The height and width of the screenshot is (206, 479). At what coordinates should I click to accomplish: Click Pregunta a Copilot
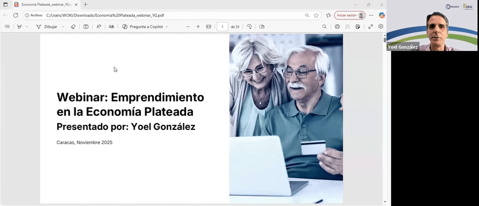142,27
